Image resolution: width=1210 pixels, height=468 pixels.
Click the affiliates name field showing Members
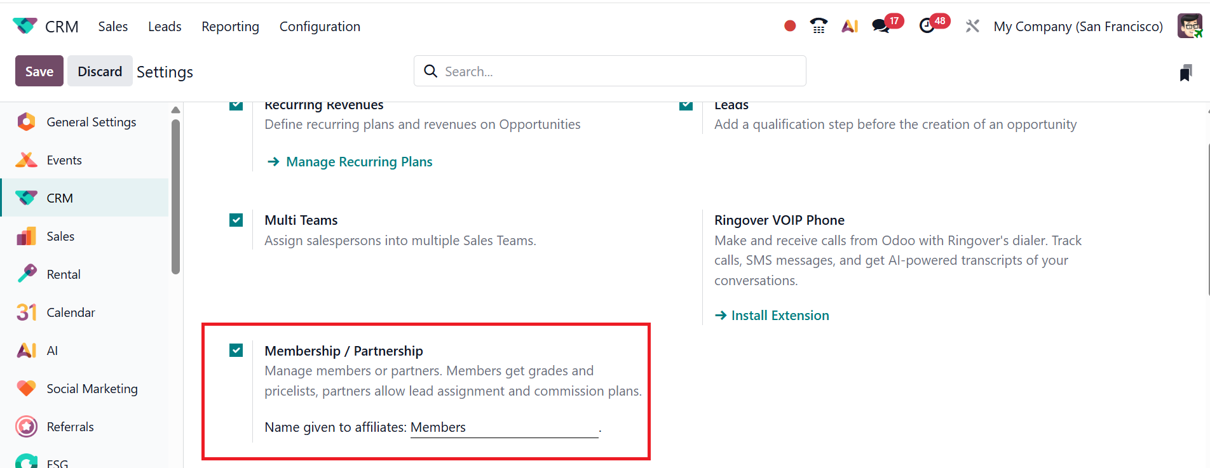click(x=503, y=427)
